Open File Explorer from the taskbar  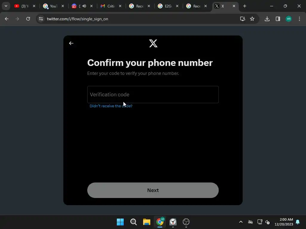[146, 222]
